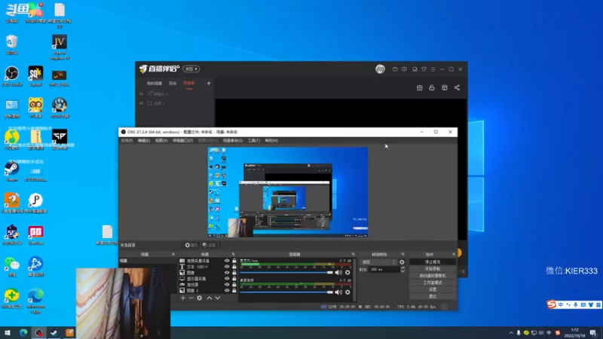This screenshot has width=603, height=339.
Task: Open Microsoft Edge desktop shortcut
Action: pyautogui.click(x=35, y=301)
